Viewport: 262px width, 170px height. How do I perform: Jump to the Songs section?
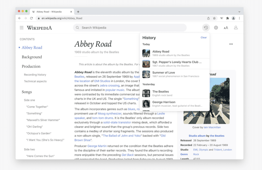pyautogui.click(x=27, y=92)
